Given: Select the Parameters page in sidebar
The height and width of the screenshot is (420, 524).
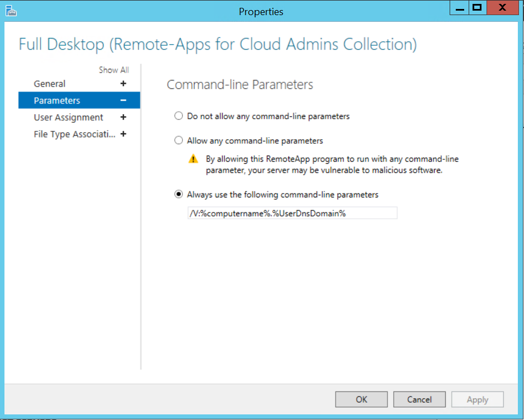Looking at the screenshot, I should tap(57, 100).
